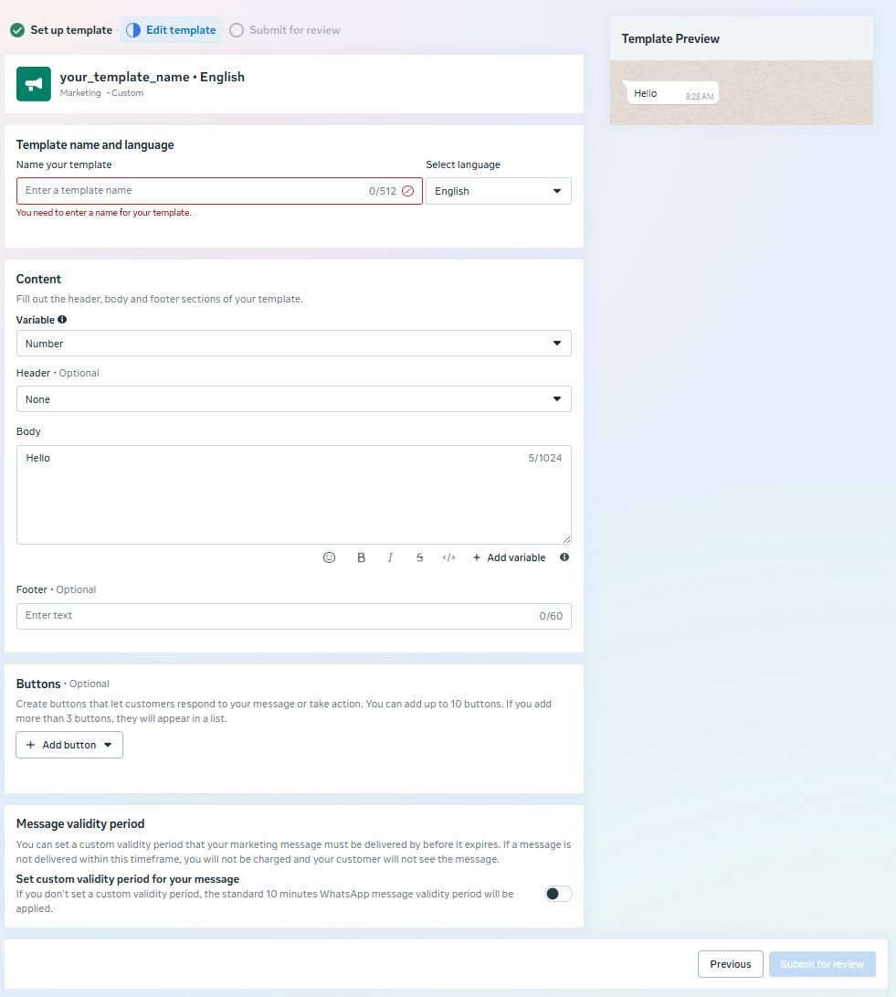Image resolution: width=896 pixels, height=997 pixels.
Task: Enable custom validity period toggle
Action: pos(558,894)
